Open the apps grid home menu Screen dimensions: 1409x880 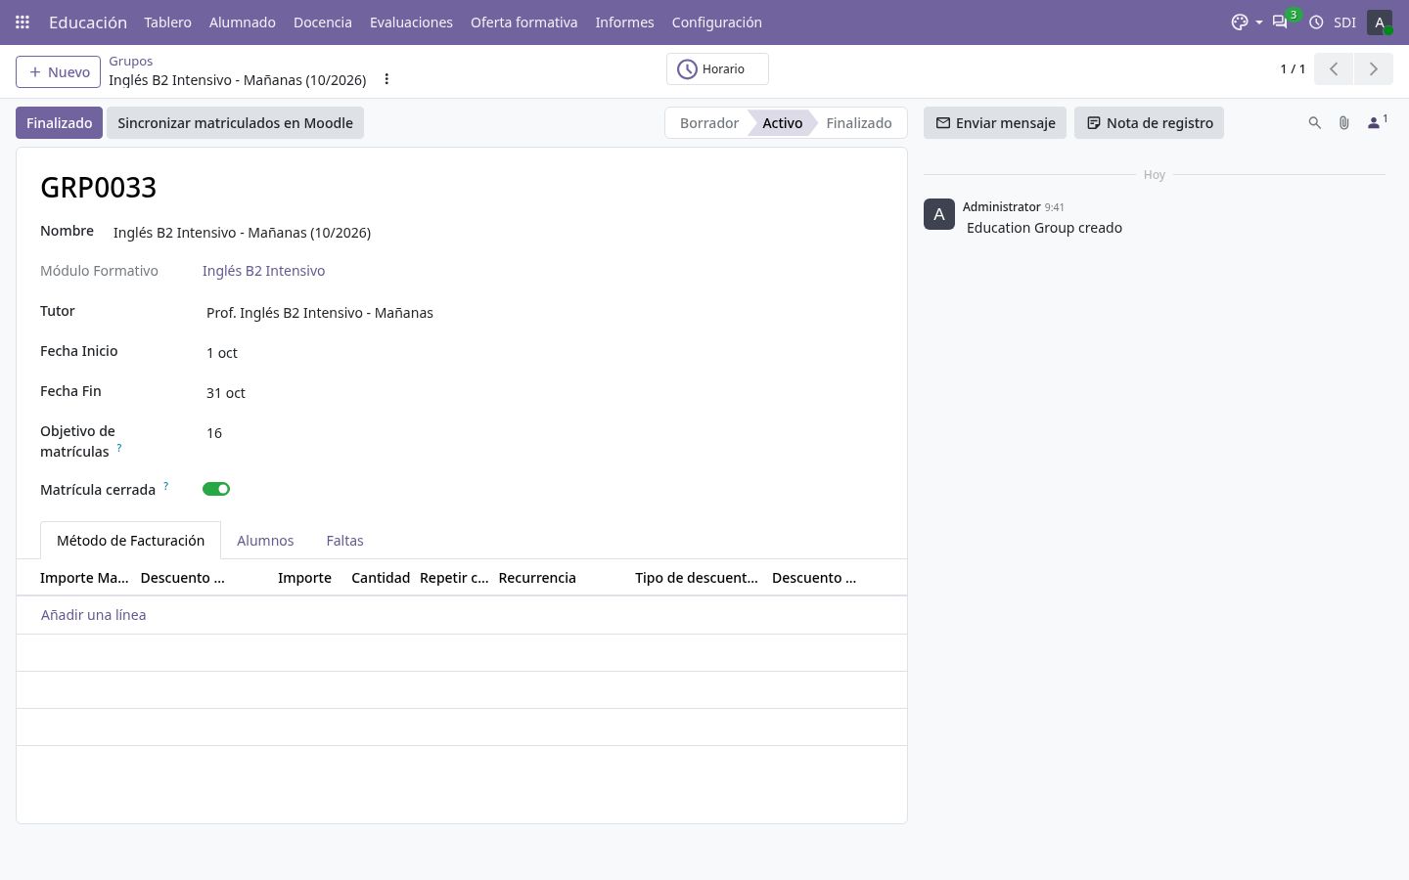(x=23, y=22)
